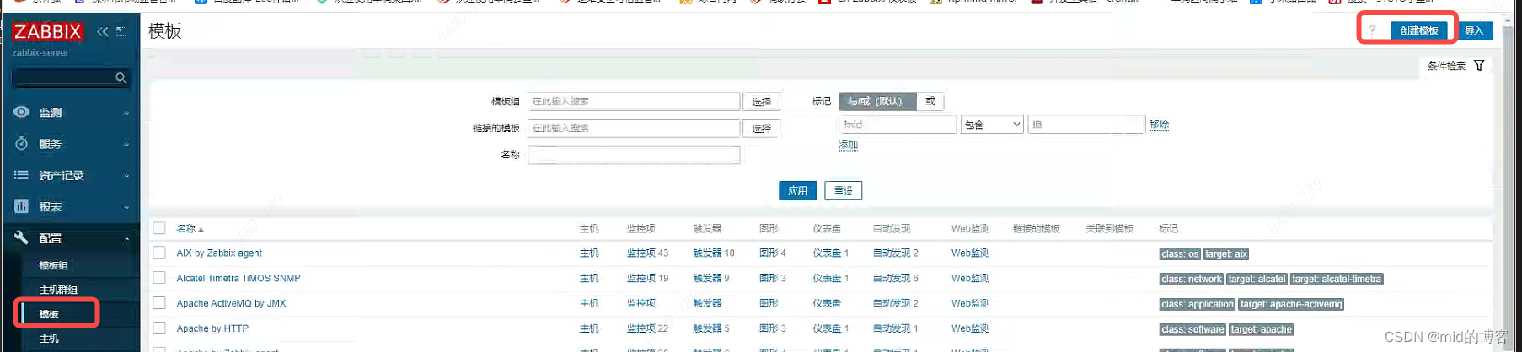
Task: Click 选择 next to 链接的模板
Action: point(762,128)
